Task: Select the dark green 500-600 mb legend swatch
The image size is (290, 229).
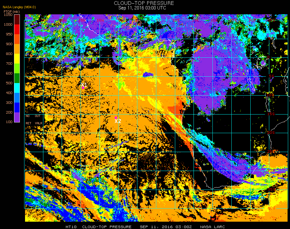Action: [x=17, y=78]
